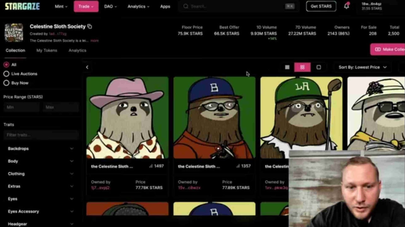Click the Max price input
This screenshot has height=227, width=405.
click(x=61, y=107)
